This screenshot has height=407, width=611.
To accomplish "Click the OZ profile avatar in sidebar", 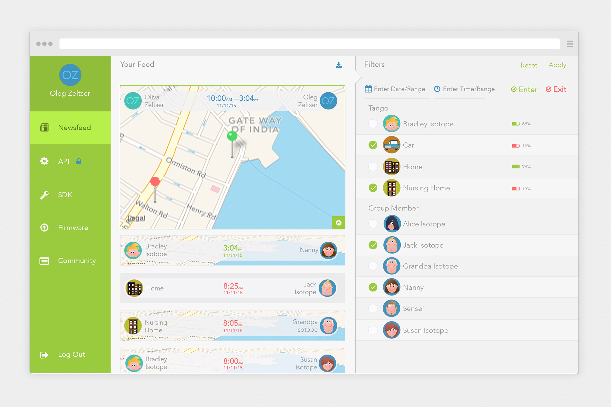I will click(x=70, y=75).
